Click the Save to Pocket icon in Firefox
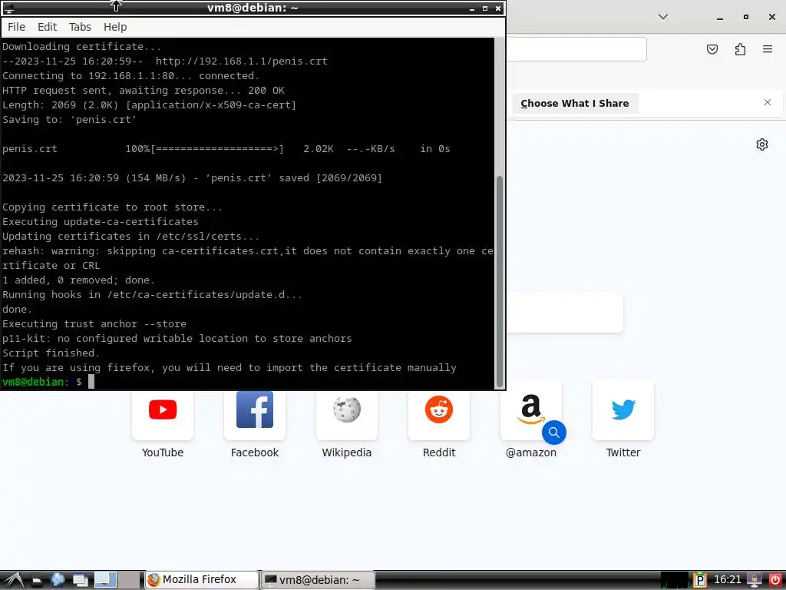 [x=712, y=49]
